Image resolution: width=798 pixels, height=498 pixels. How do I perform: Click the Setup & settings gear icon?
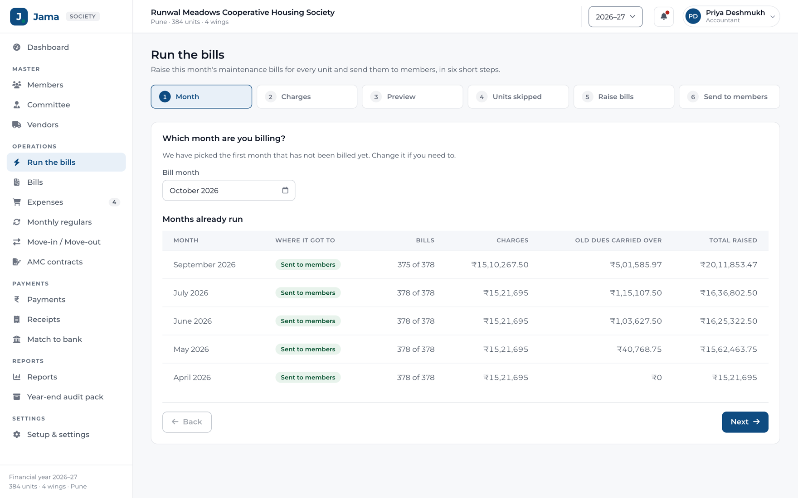click(x=17, y=434)
